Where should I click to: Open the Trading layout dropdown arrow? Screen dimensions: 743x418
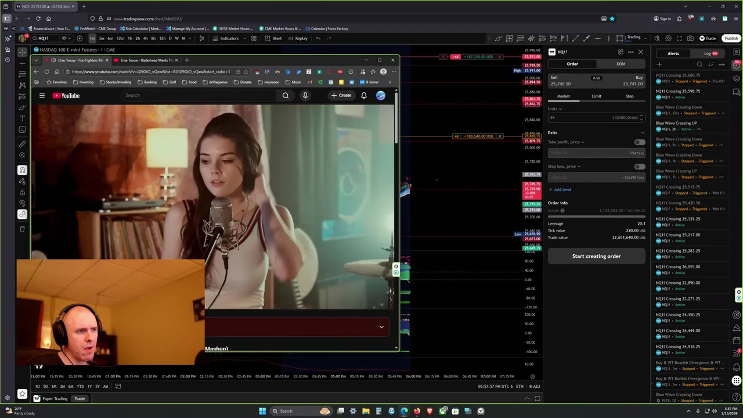pyautogui.click(x=645, y=38)
